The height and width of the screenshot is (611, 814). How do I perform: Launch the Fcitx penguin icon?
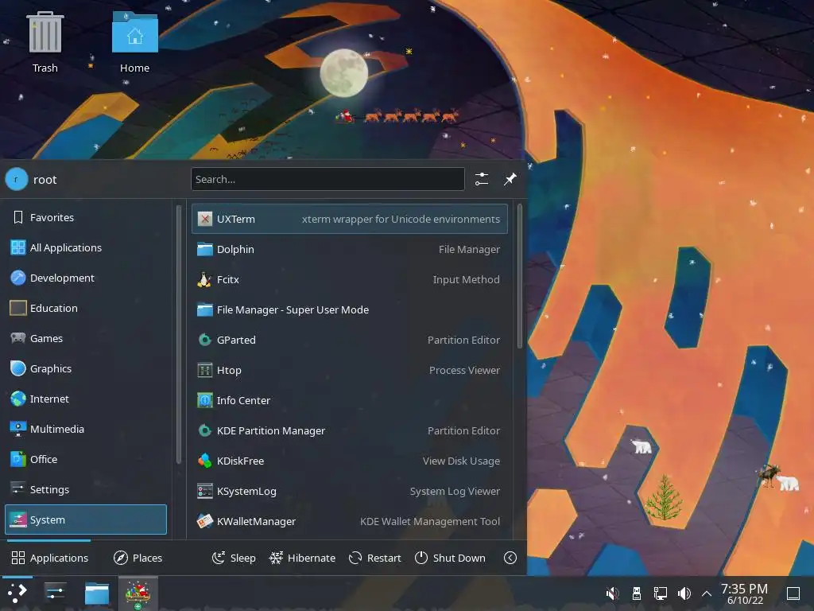tap(205, 279)
